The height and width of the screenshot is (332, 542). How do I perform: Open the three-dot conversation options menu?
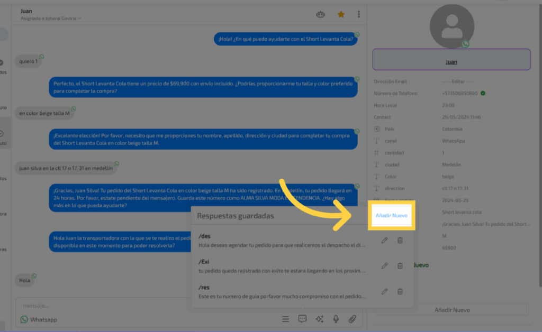point(359,14)
